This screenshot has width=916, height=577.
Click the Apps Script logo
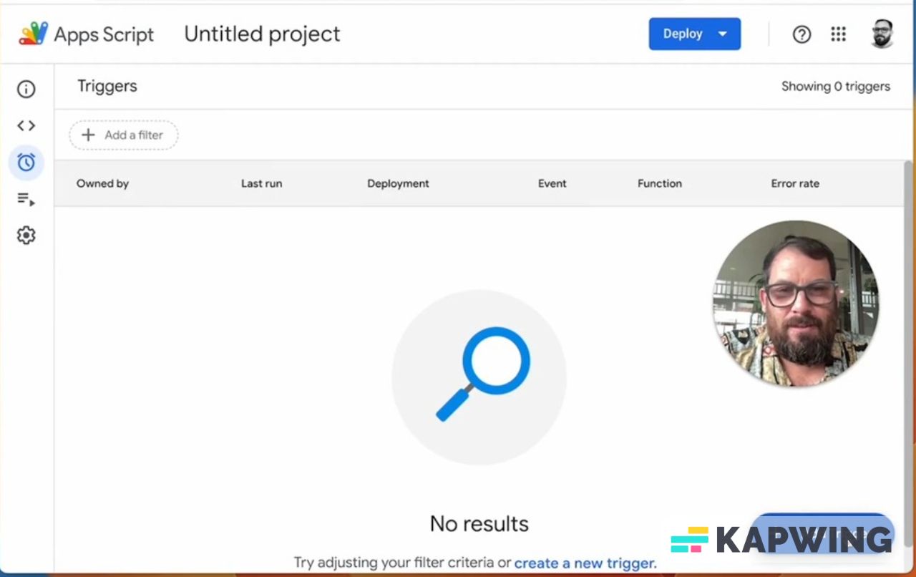[34, 34]
